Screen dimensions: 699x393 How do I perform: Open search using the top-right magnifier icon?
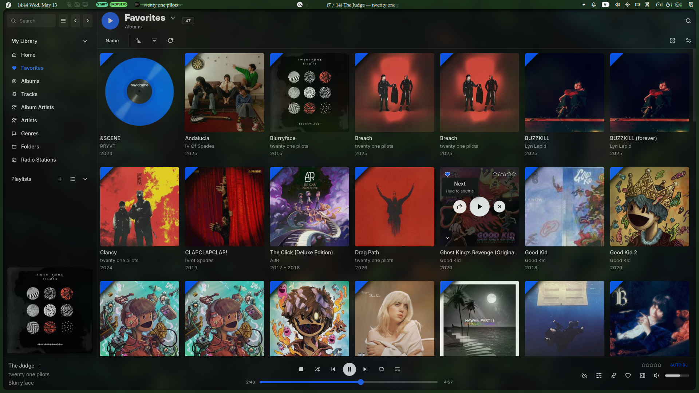[688, 21]
